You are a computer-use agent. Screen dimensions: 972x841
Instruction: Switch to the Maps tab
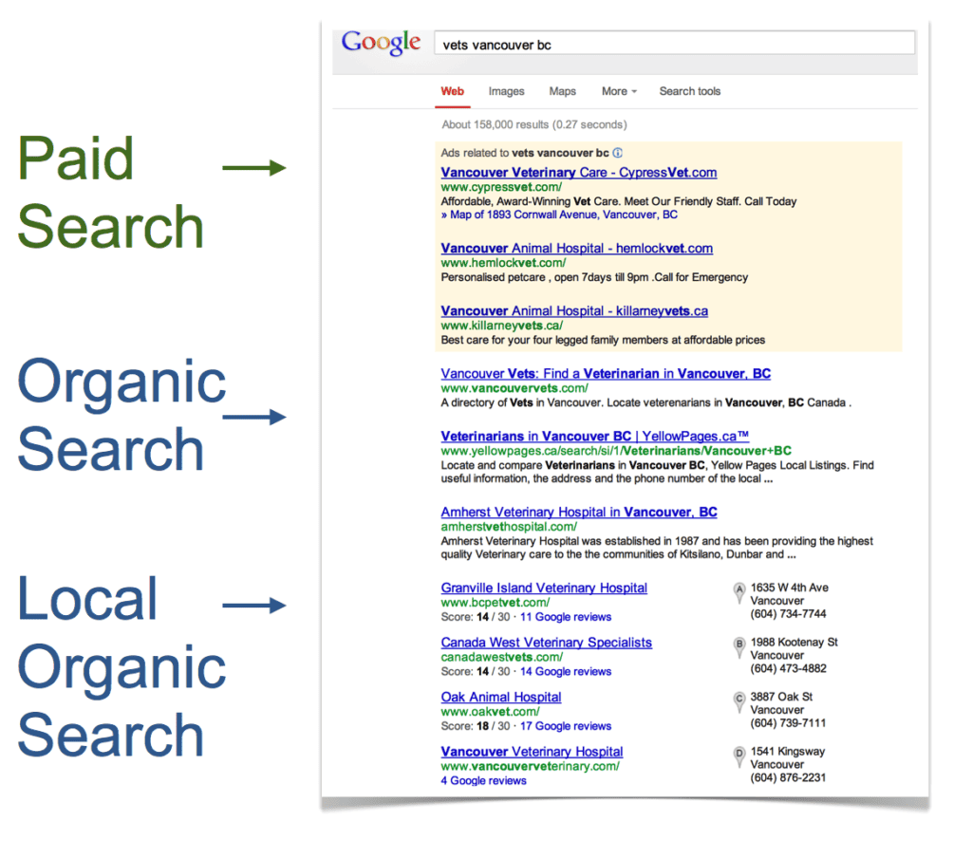pos(562,91)
